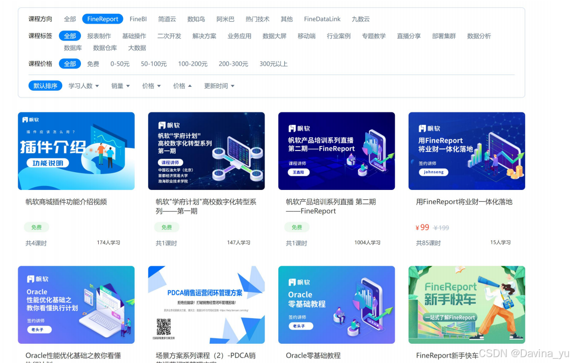Filter by 报表制作 tag
571x363 pixels.
[x=99, y=36]
